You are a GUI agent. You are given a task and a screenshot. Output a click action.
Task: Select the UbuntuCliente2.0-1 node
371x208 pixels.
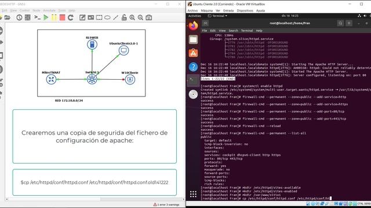click(x=123, y=50)
